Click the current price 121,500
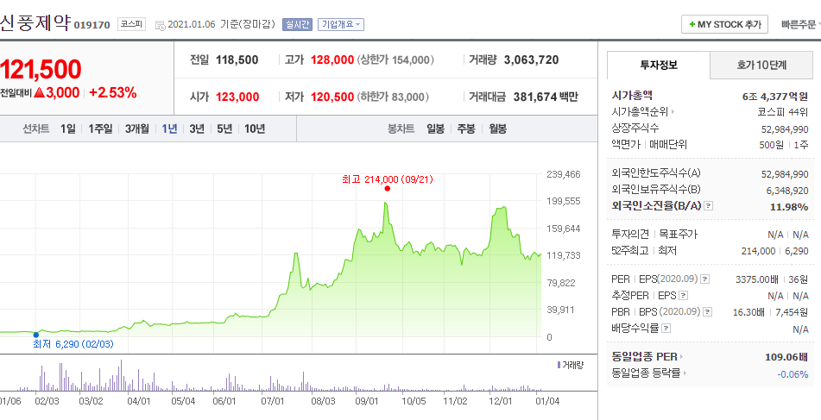 click(x=41, y=69)
